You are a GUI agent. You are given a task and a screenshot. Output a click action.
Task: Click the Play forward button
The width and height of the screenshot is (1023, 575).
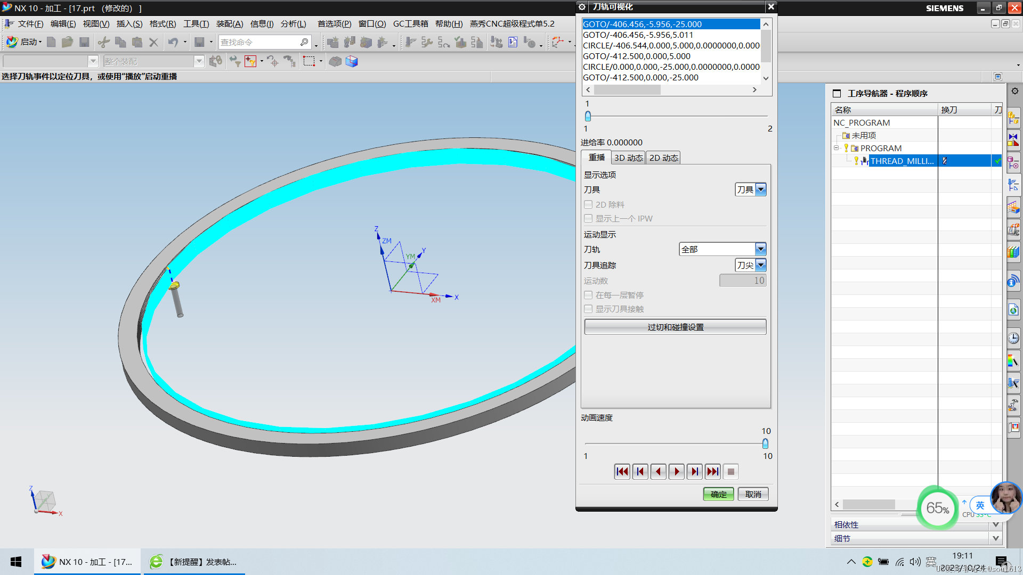[x=677, y=471]
